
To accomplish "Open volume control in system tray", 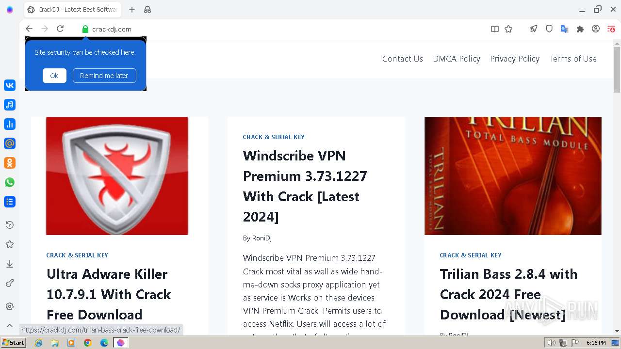I will point(552,343).
